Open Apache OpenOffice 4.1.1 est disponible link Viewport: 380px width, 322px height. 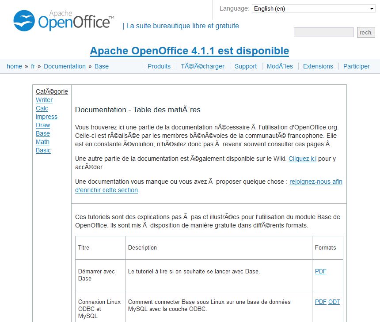pyautogui.click(x=190, y=51)
